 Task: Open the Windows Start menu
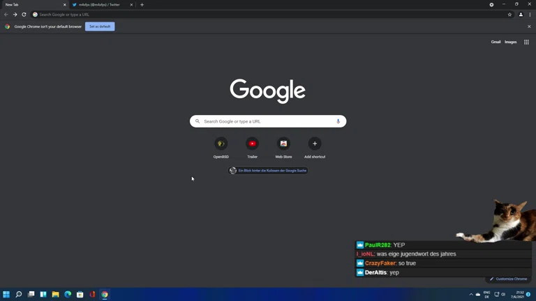coord(6,294)
